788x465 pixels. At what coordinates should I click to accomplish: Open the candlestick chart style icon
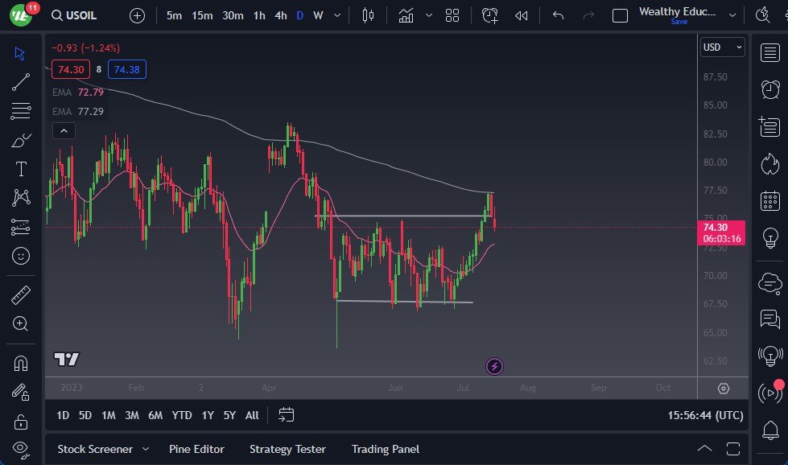coord(369,15)
